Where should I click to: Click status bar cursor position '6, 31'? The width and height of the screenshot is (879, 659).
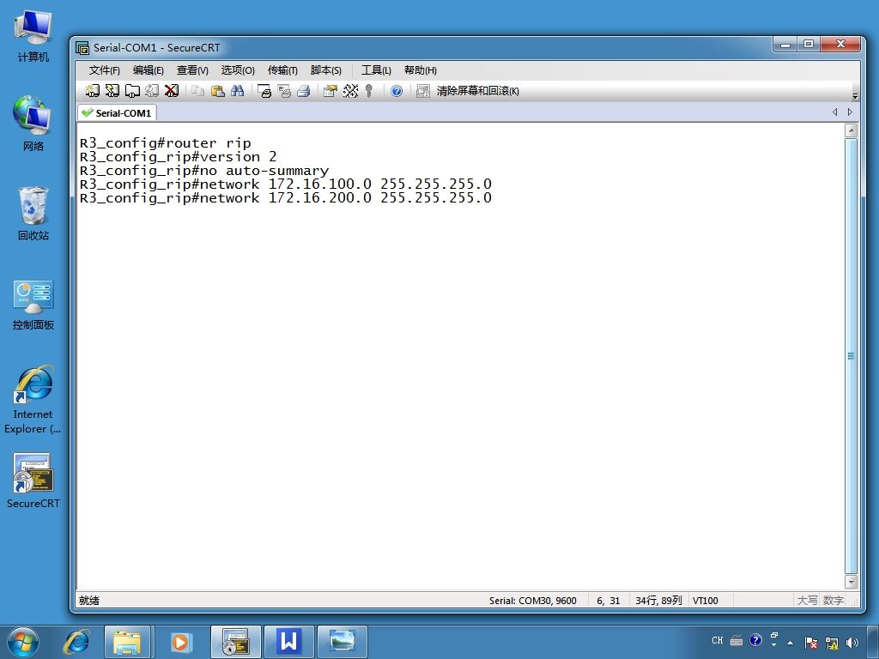[x=609, y=601]
